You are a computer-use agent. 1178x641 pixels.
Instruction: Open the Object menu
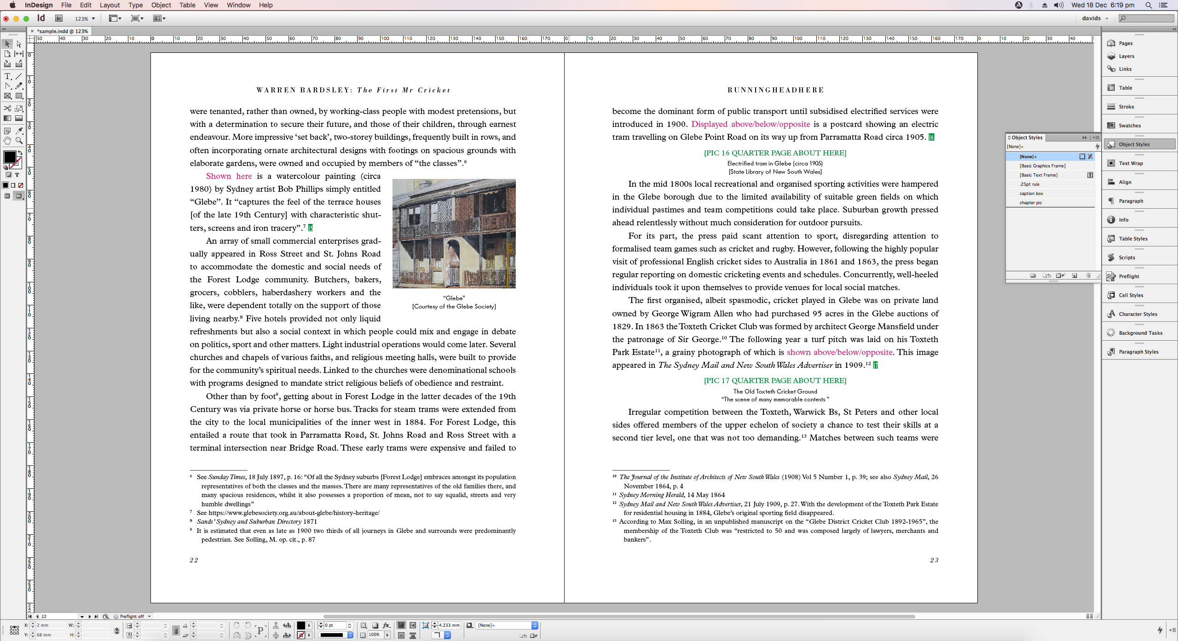(x=161, y=5)
